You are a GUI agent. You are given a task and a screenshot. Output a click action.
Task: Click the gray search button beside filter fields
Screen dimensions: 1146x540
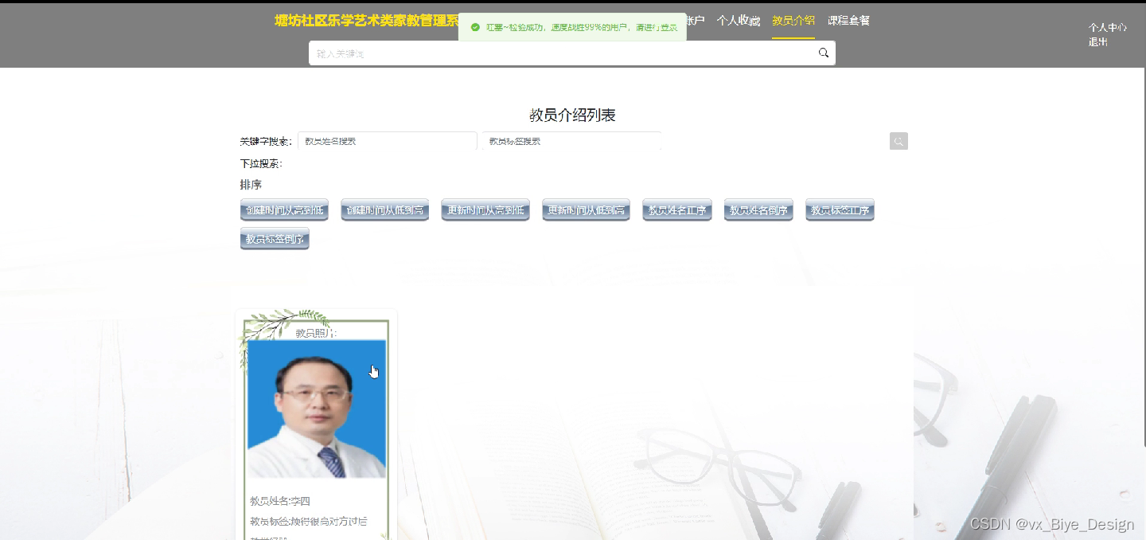pos(898,142)
